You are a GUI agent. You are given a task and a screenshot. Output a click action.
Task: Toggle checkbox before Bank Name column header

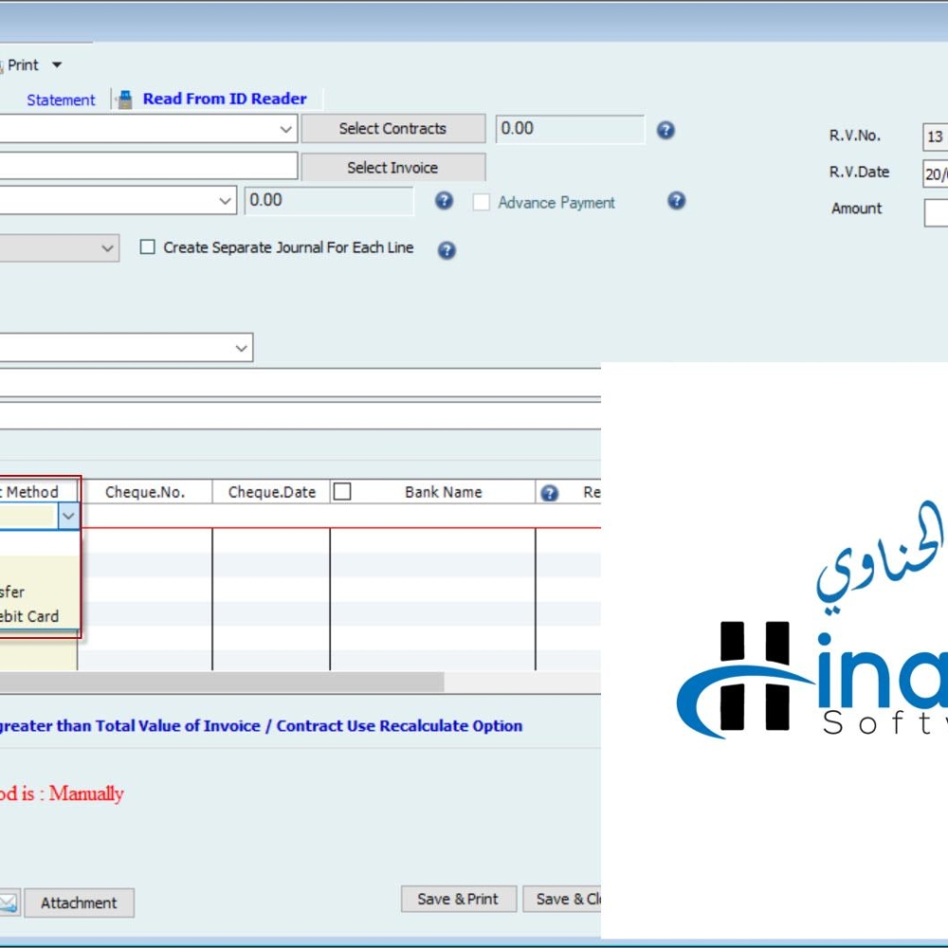pyautogui.click(x=342, y=491)
